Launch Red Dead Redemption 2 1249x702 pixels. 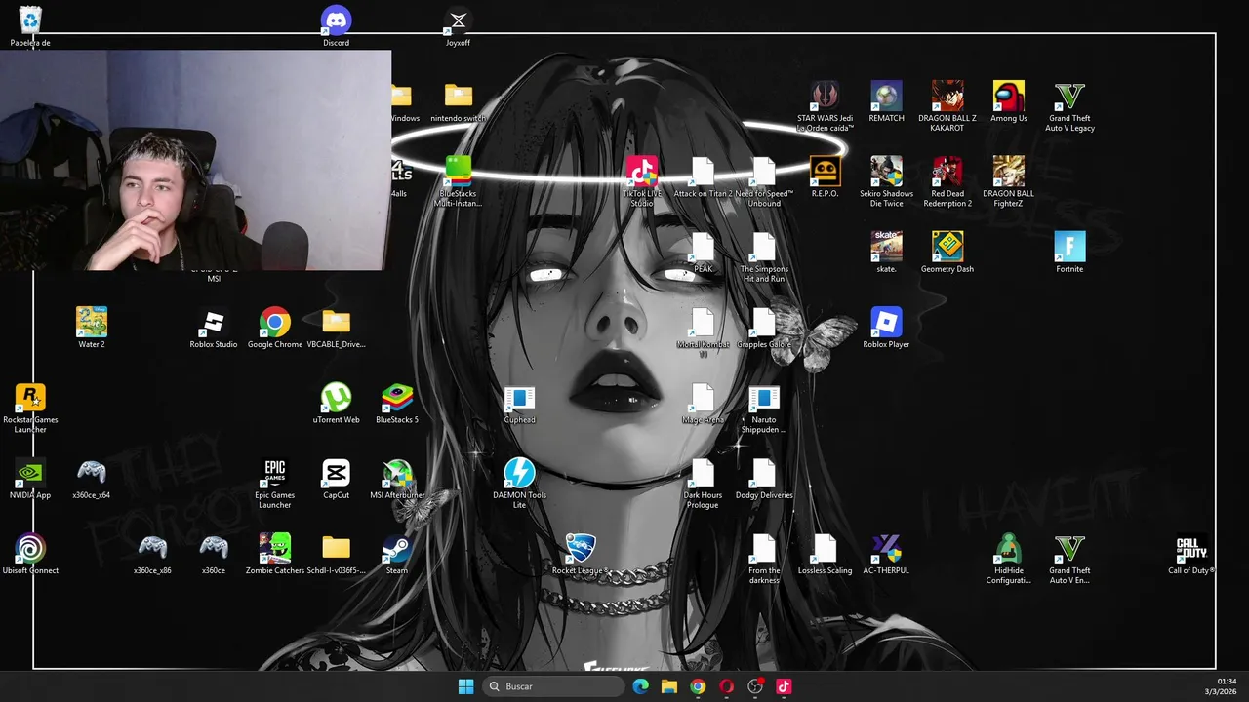(947, 182)
